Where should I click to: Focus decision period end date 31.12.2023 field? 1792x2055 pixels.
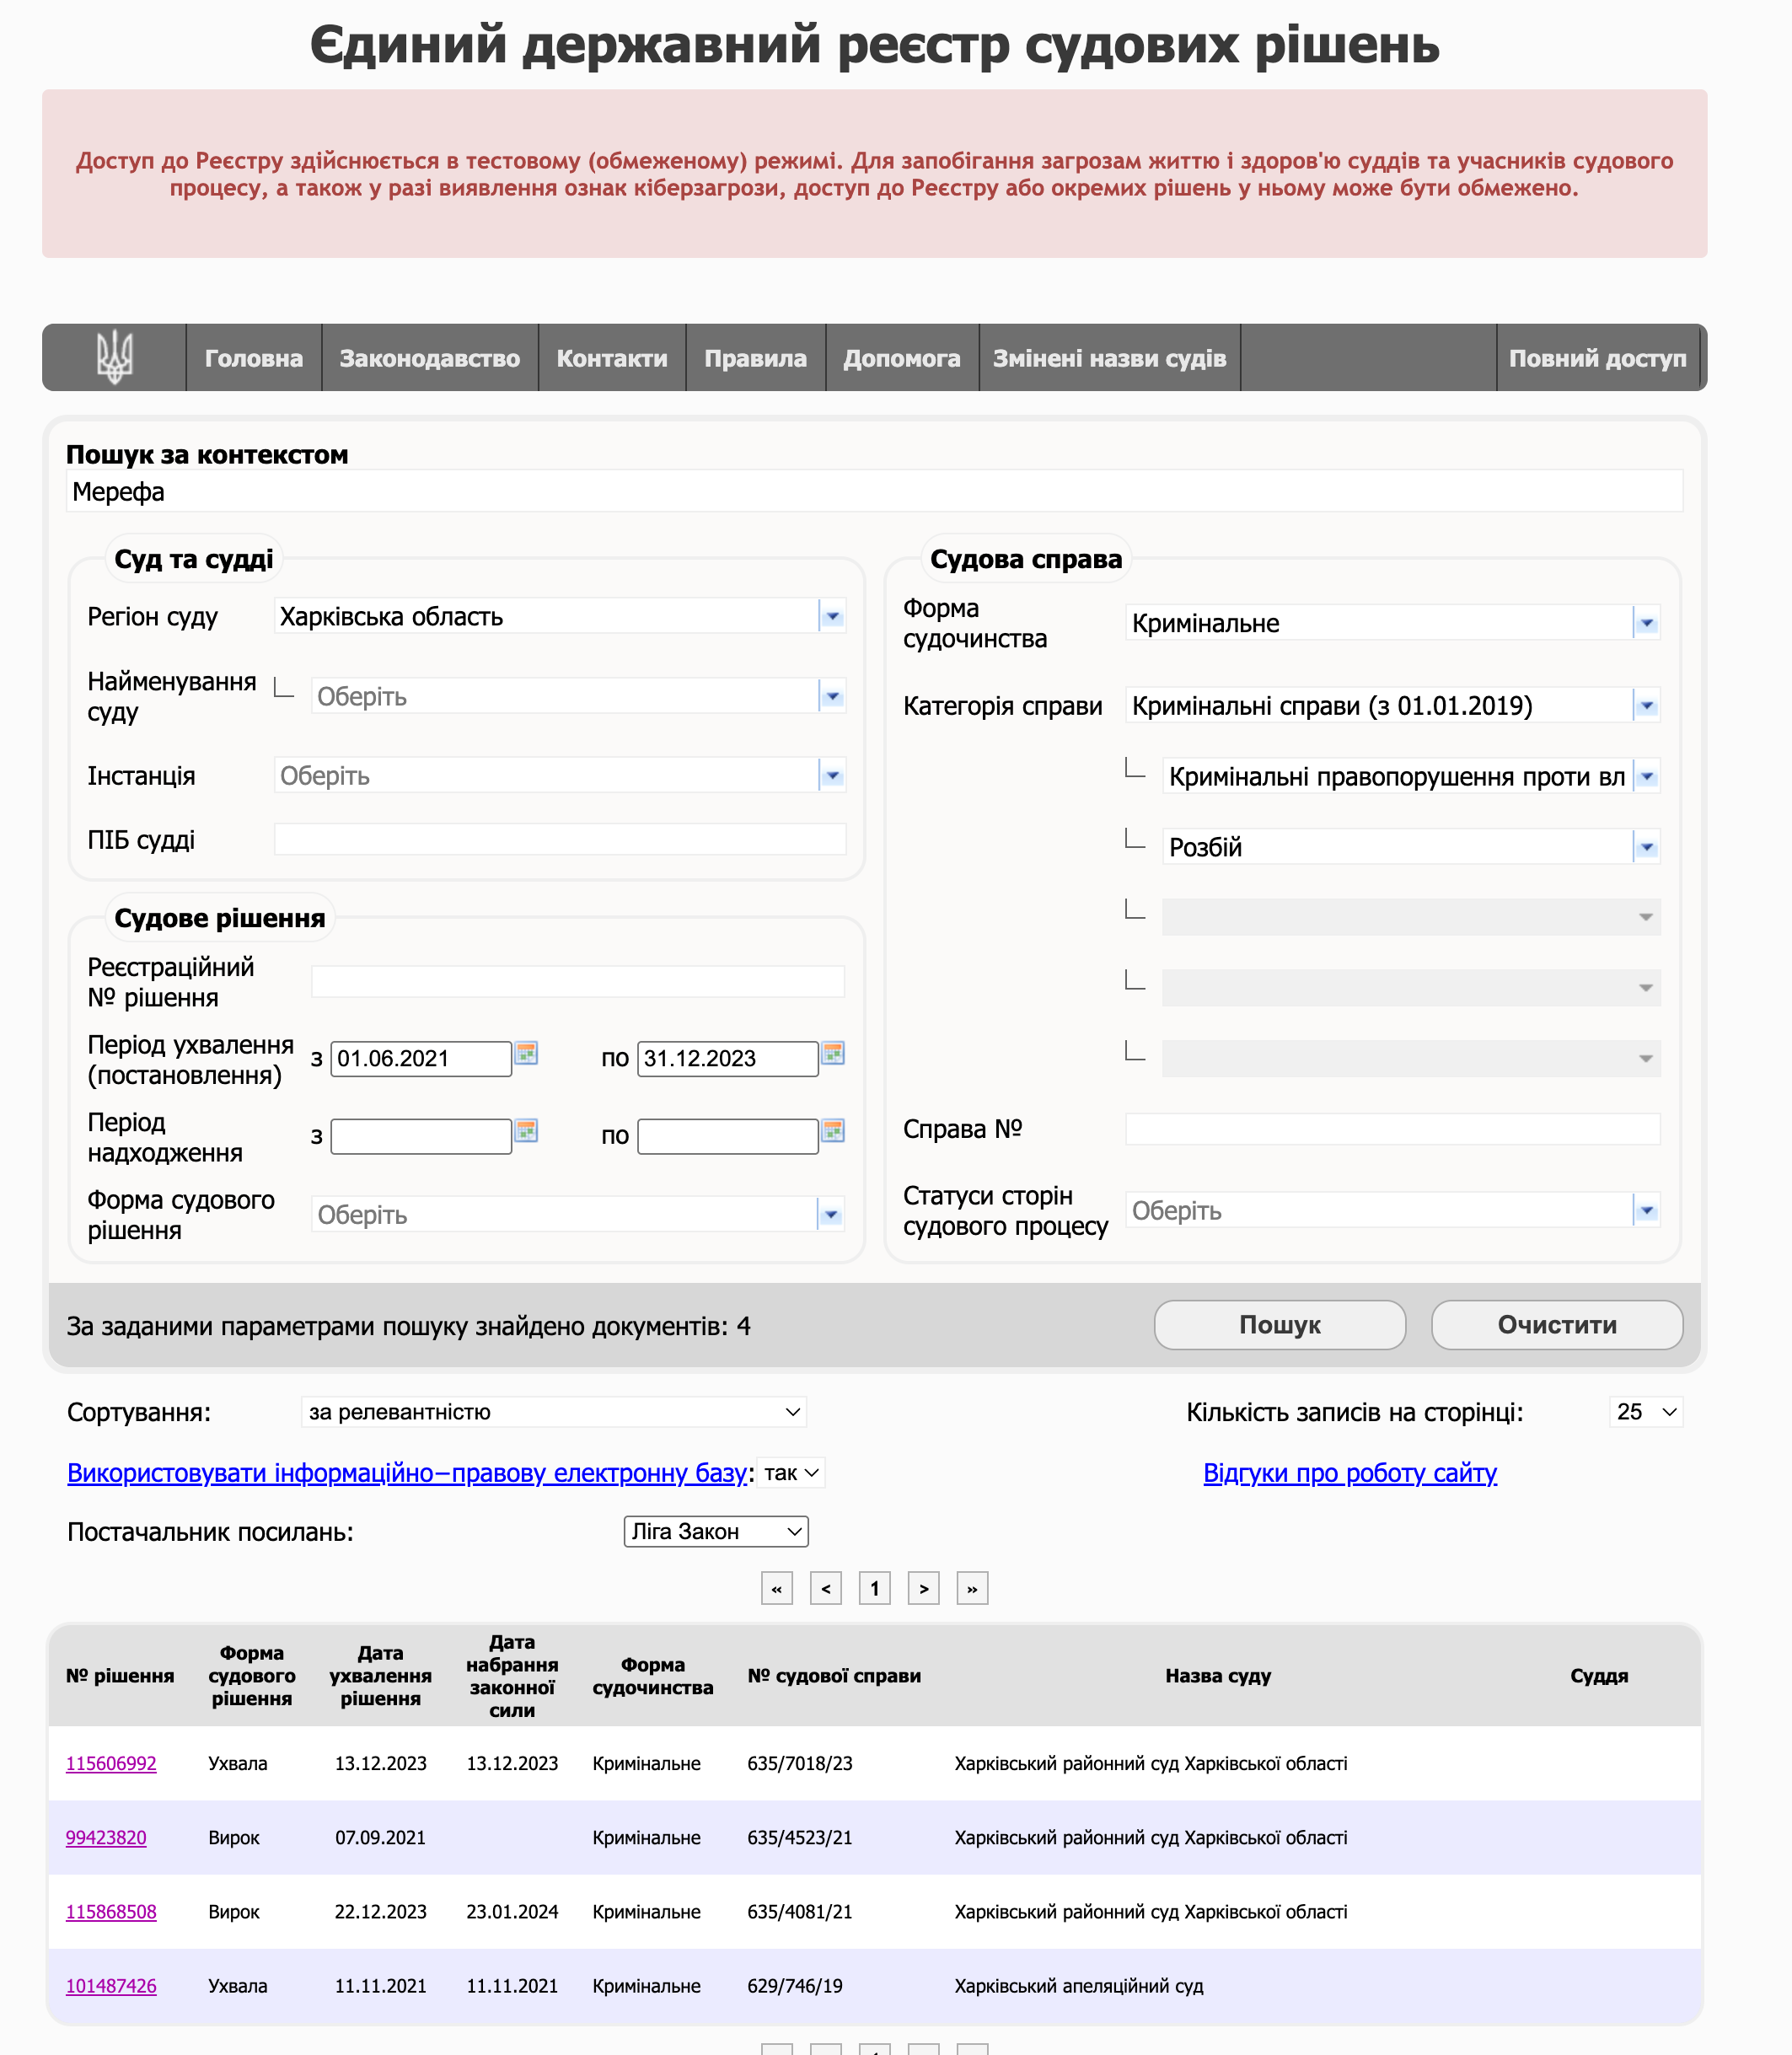coord(728,1058)
